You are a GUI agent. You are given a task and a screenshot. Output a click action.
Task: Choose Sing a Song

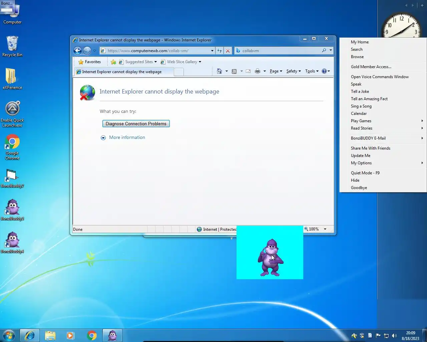(383, 106)
